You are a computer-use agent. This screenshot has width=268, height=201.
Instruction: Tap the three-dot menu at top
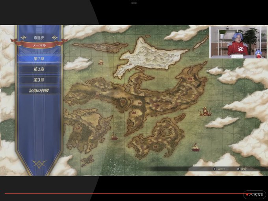tap(134, 3)
